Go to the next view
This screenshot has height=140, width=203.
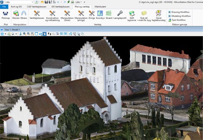[66, 34]
